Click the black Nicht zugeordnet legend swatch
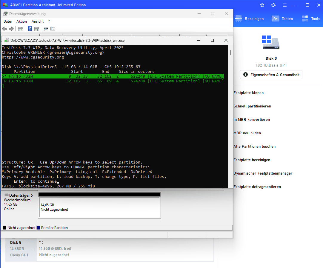Image resolution: width=323 pixels, height=268 pixels. 4,228
